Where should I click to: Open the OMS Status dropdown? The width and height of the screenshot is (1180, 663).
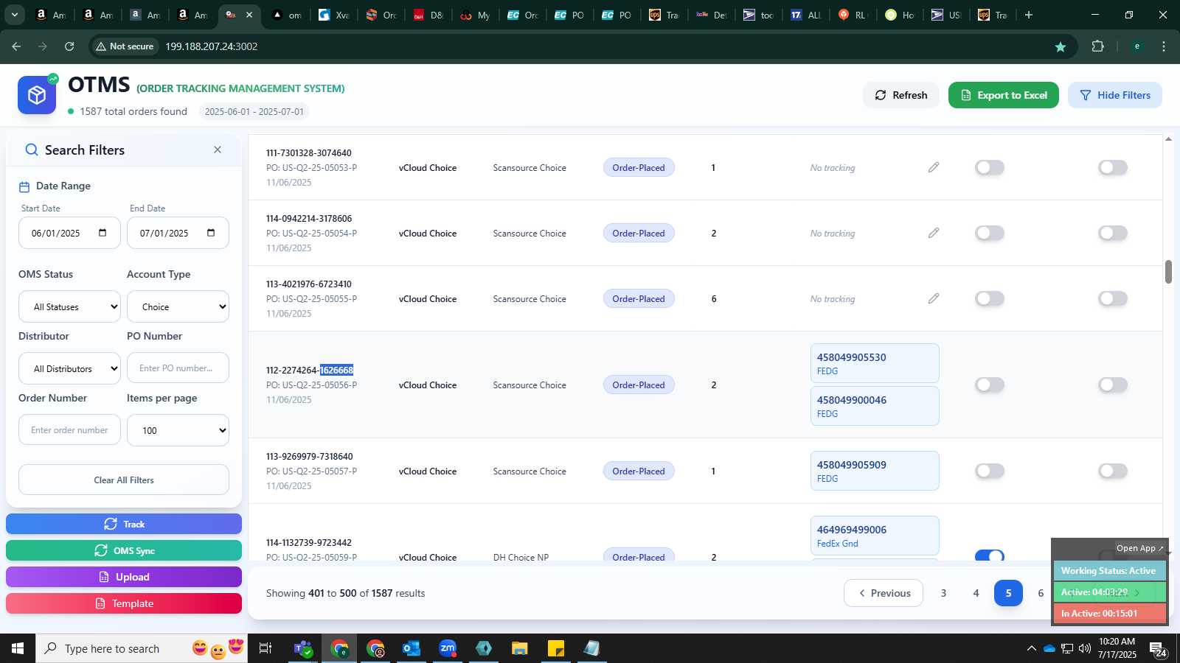click(69, 306)
